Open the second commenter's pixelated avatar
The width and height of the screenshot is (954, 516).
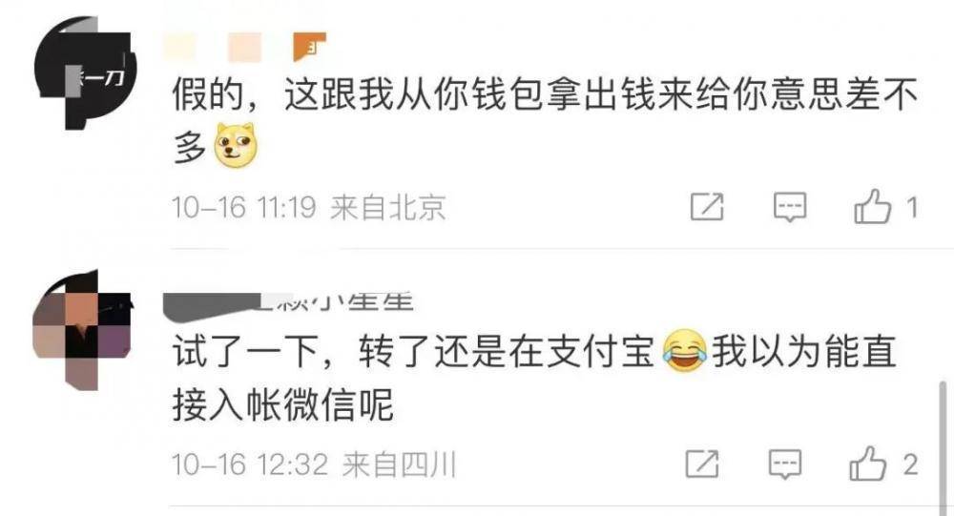(x=82, y=330)
